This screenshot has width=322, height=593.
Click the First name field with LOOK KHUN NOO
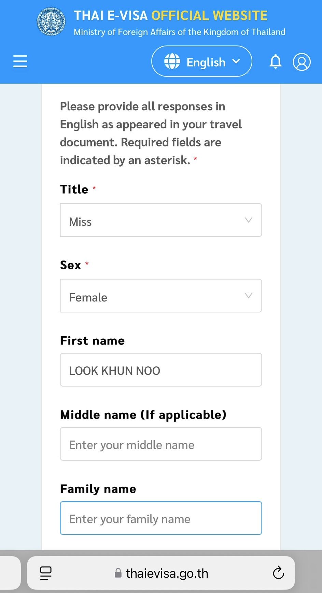161,370
